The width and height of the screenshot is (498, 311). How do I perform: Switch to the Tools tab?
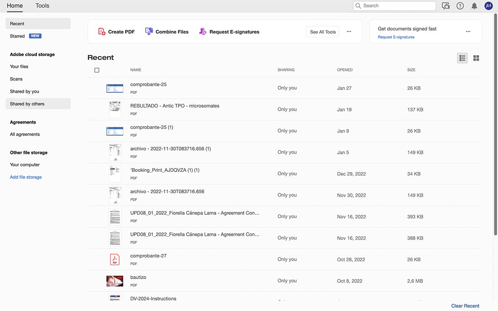pos(42,6)
